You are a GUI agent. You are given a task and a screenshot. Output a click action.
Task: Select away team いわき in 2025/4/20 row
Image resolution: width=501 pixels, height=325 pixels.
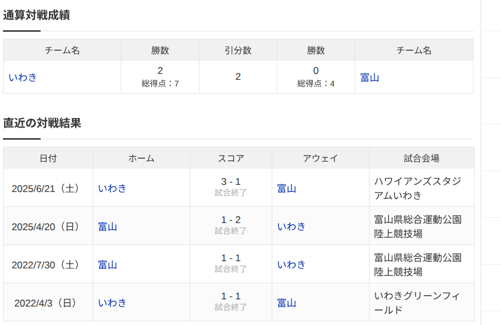(291, 227)
